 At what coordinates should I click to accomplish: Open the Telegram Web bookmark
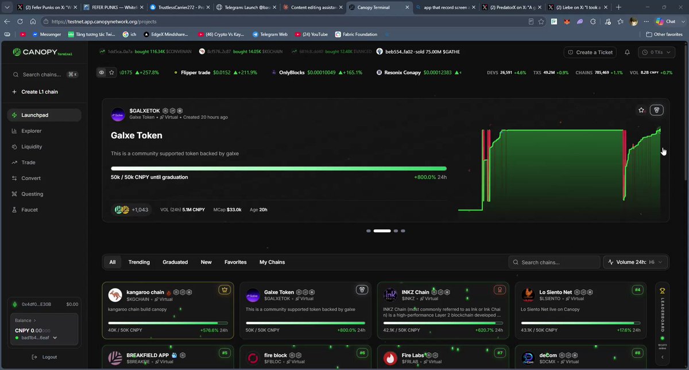(270, 34)
